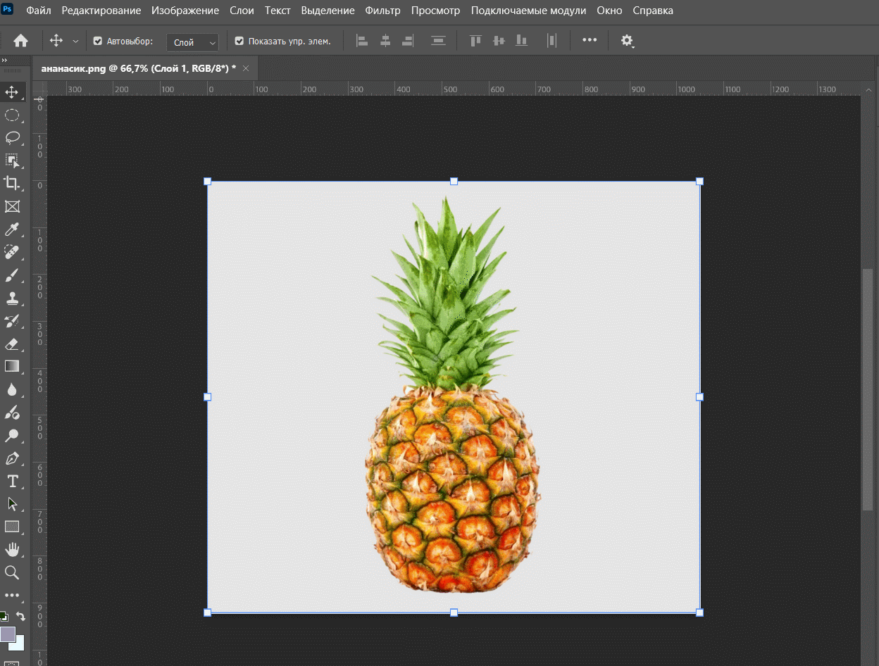Uncheck the Автовыбор checkbox
This screenshot has width=879, height=666.
[98, 42]
